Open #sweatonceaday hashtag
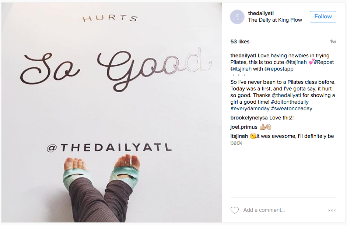Screen dimensions: 347x225 click(291, 108)
